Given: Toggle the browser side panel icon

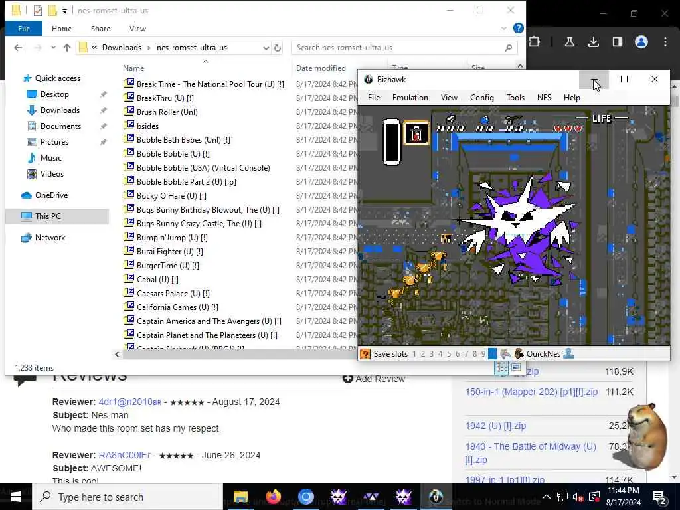Looking at the screenshot, I should pyautogui.click(x=617, y=42).
